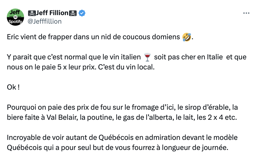257x156 pixels.
Task: Click Jeff Fillion's profile avatar
Action: coord(15,17)
